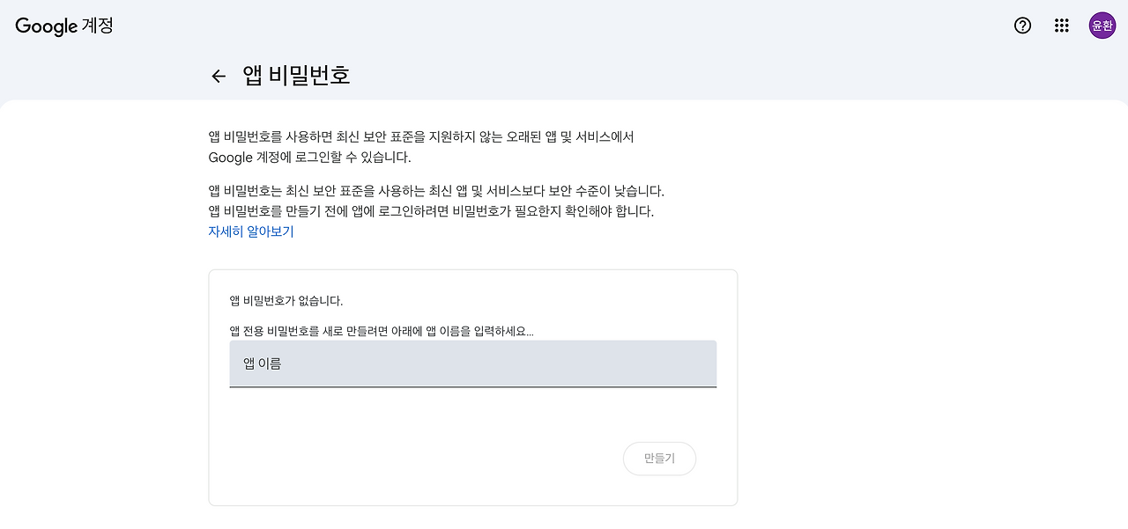Open the Google apps grid launcher

pyautogui.click(x=1062, y=26)
